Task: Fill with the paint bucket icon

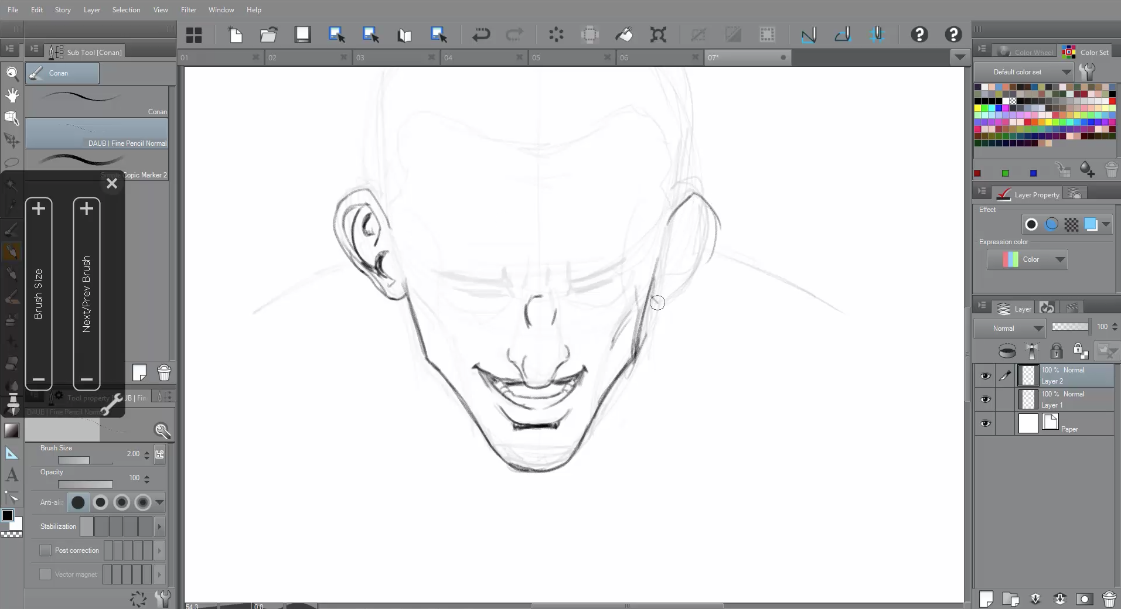Action: pos(624,35)
